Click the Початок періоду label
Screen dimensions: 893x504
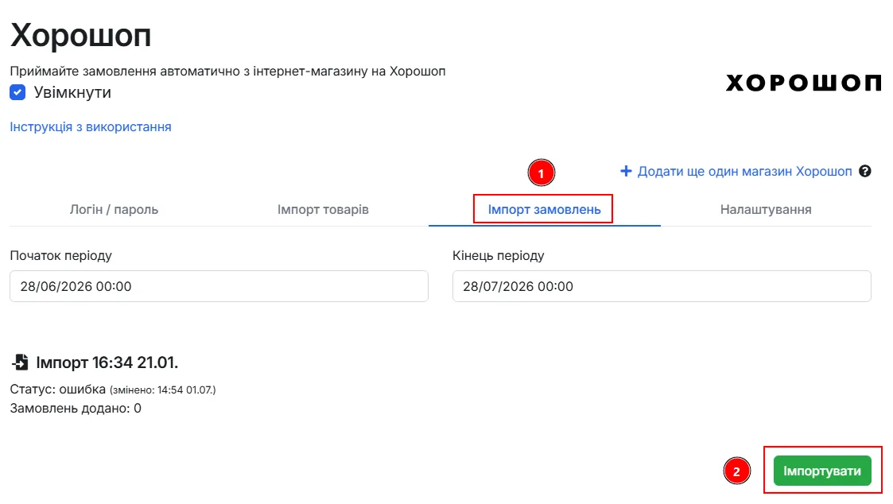(x=61, y=255)
